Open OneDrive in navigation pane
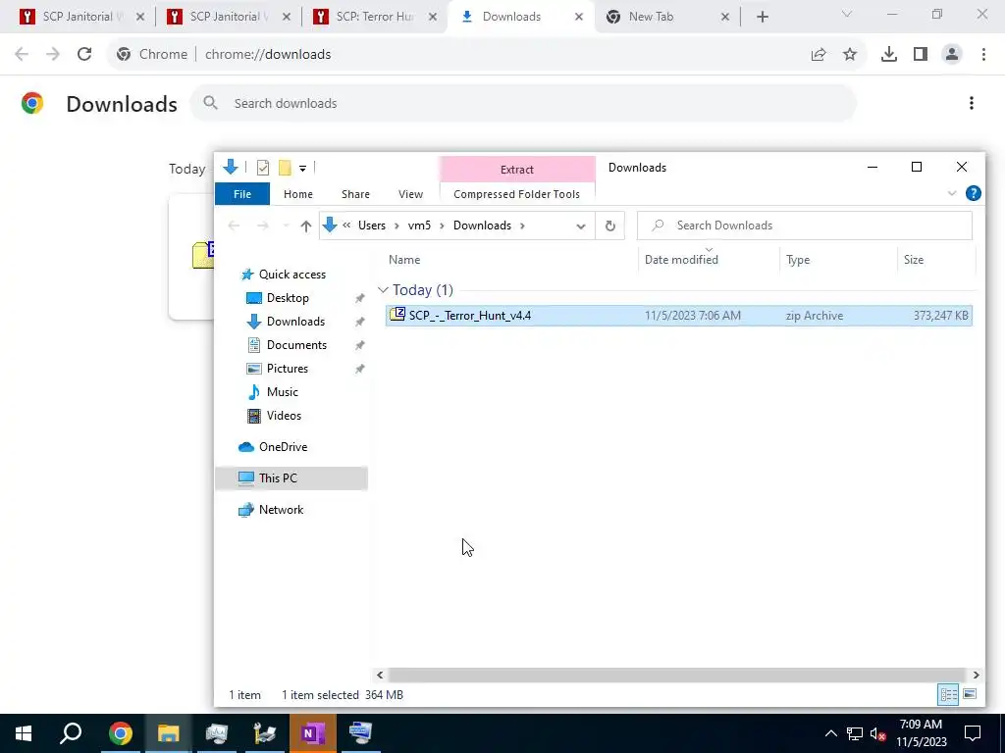Image resolution: width=1005 pixels, height=753 pixels. tap(283, 447)
